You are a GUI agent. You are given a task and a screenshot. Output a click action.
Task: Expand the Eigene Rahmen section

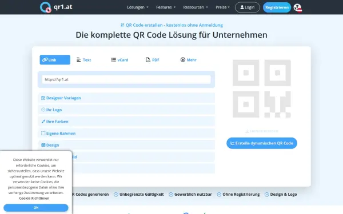coord(126,134)
